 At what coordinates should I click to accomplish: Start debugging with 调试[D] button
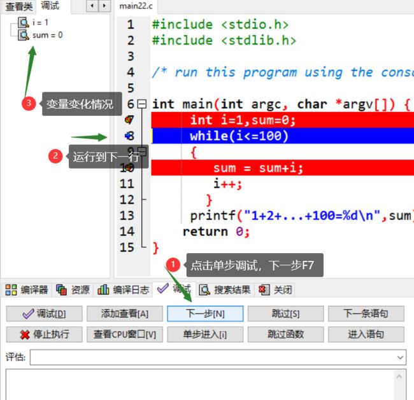[x=45, y=314]
